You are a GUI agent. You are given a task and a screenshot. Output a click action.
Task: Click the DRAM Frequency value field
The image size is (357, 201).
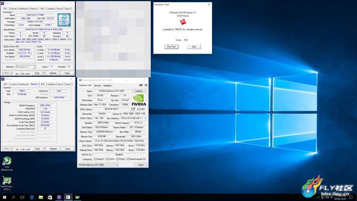coord(45,105)
